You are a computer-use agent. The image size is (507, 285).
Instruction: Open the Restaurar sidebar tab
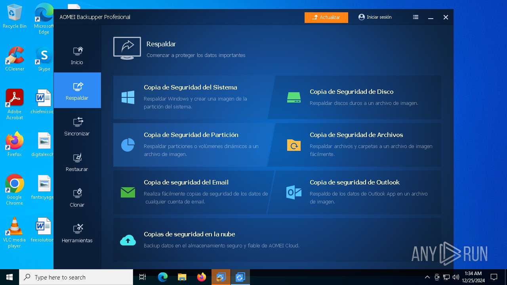pos(77,161)
